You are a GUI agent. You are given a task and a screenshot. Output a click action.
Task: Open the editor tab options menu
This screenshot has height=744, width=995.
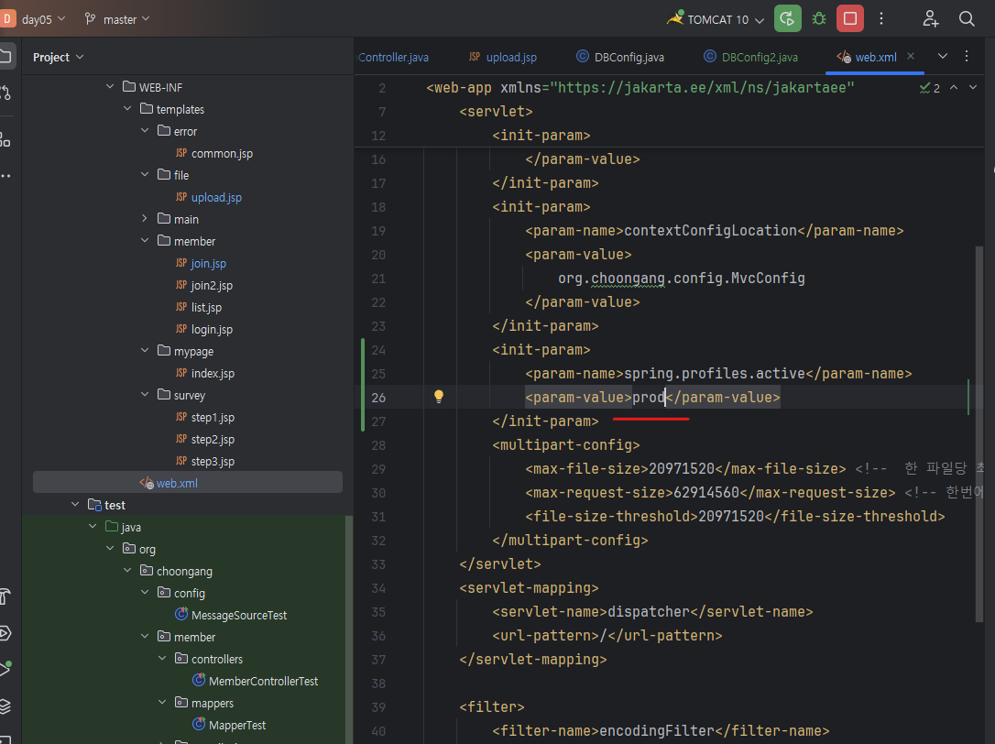967,57
